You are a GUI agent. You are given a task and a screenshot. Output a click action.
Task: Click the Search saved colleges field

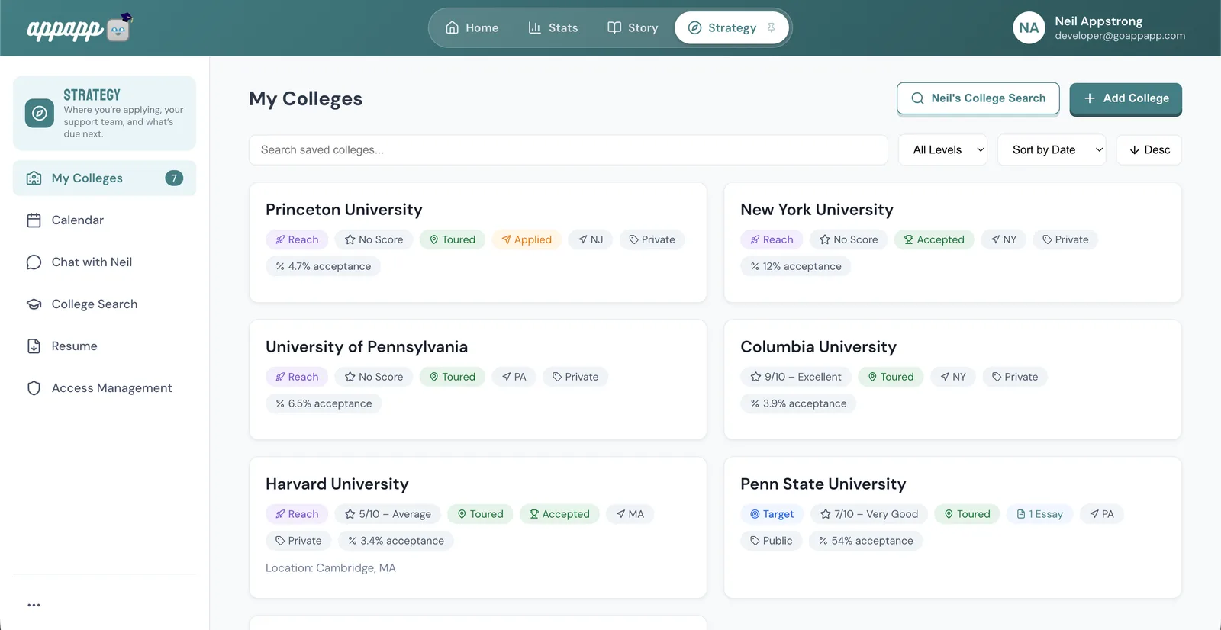tap(568, 150)
